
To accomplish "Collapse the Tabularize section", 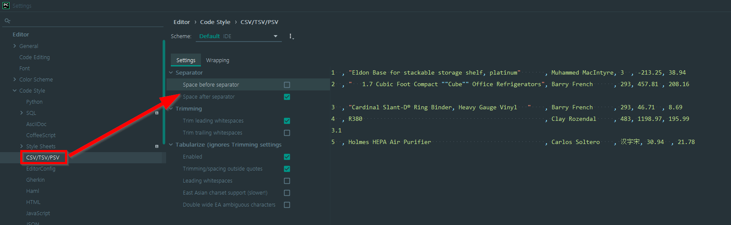I will point(171,145).
